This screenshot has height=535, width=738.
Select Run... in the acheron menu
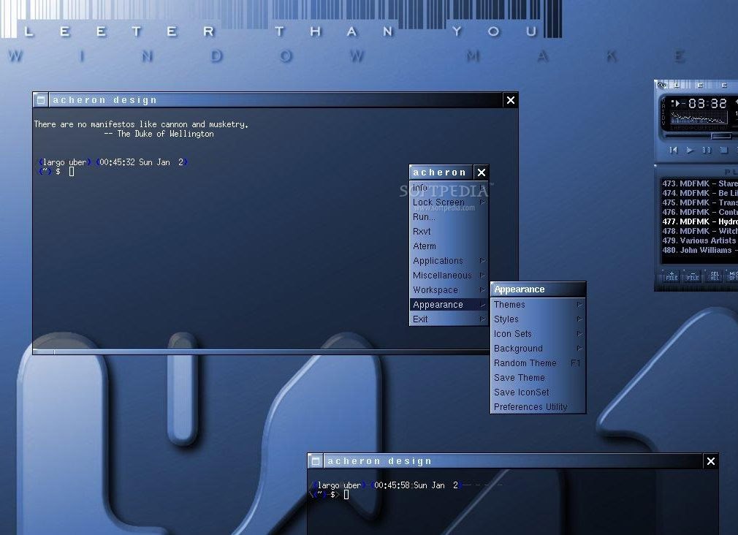click(x=449, y=216)
